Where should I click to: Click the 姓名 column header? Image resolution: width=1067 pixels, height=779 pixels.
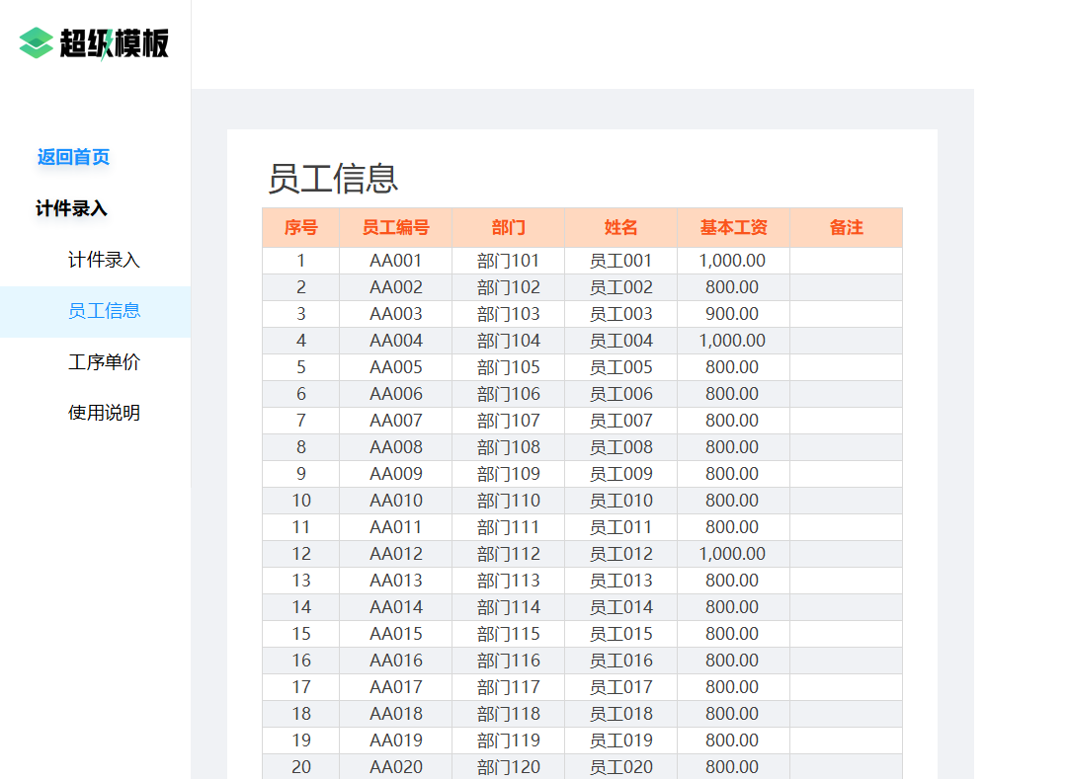point(620,228)
